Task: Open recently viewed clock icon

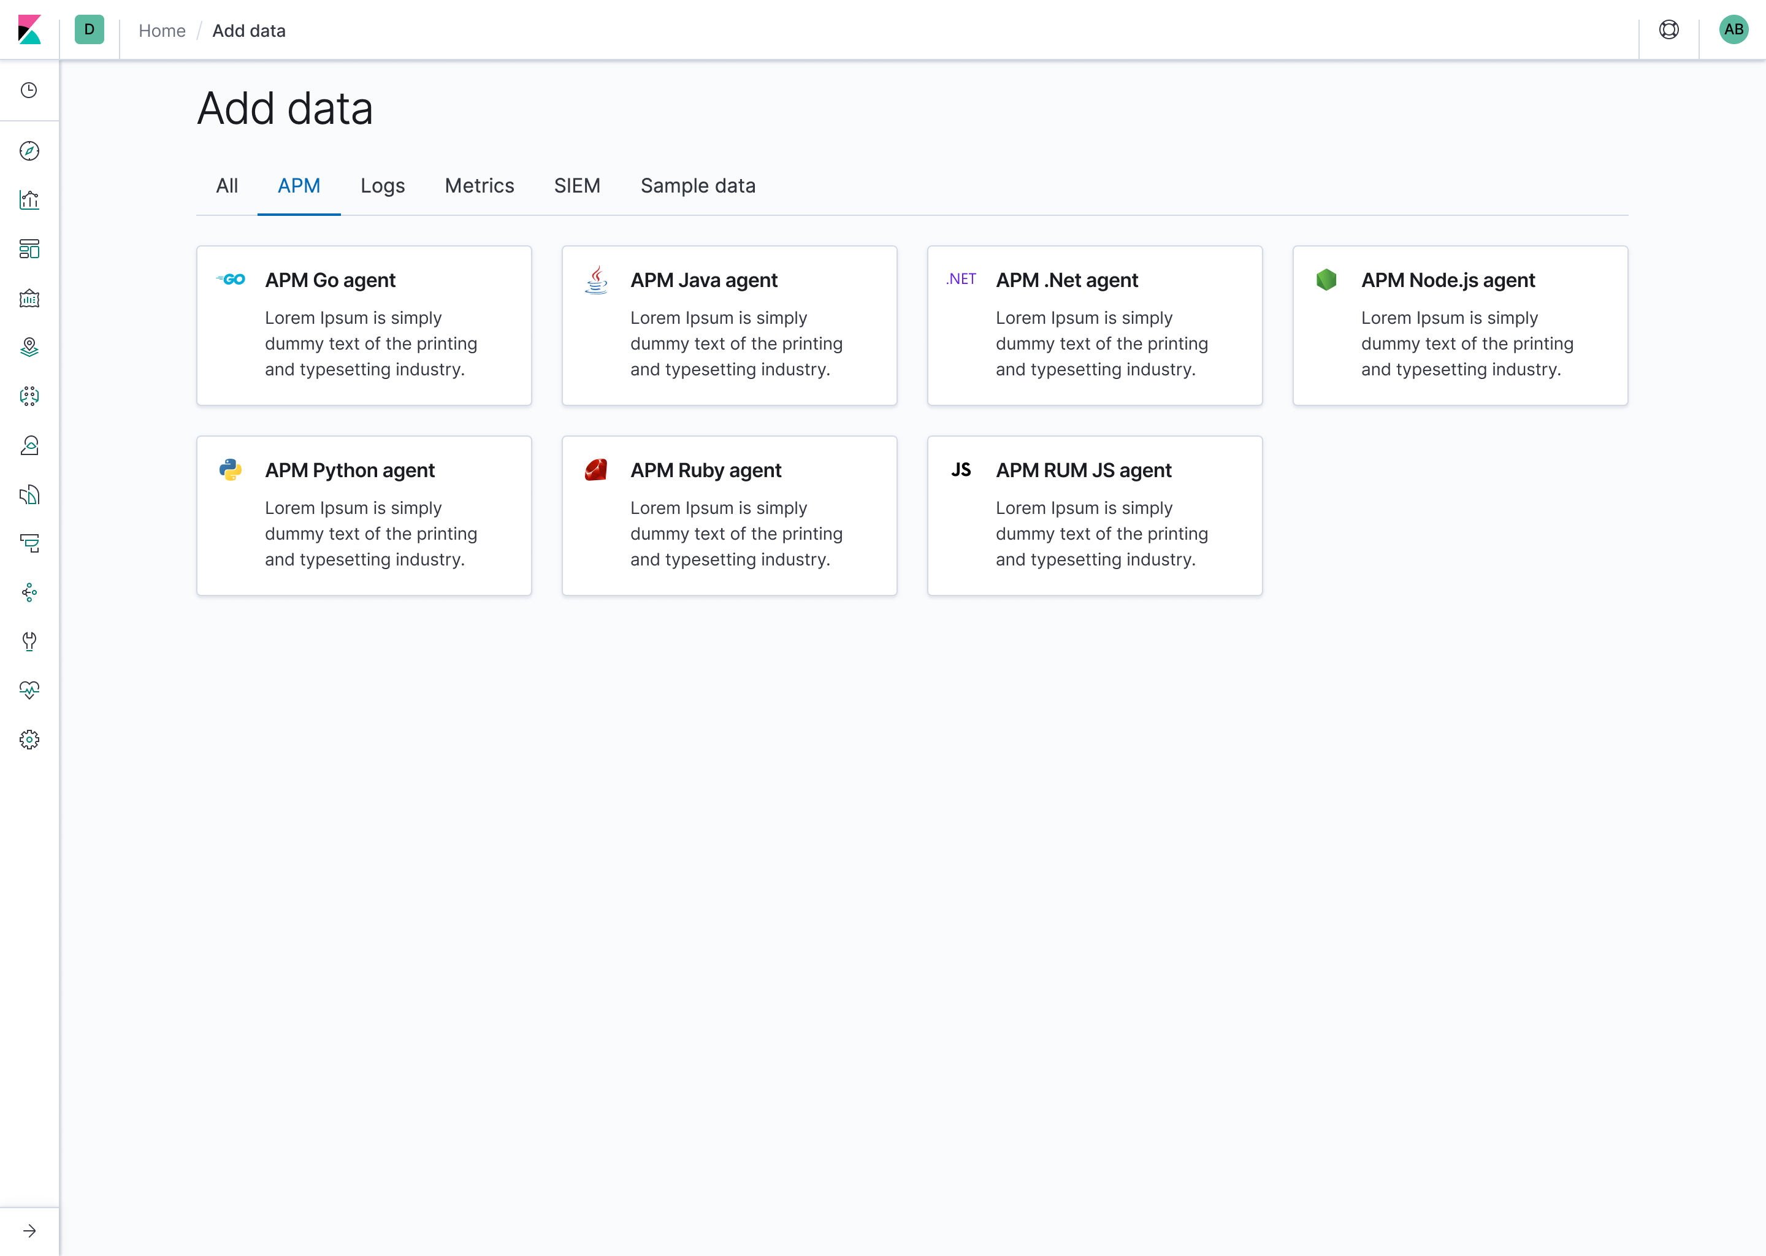Action: pos(29,91)
